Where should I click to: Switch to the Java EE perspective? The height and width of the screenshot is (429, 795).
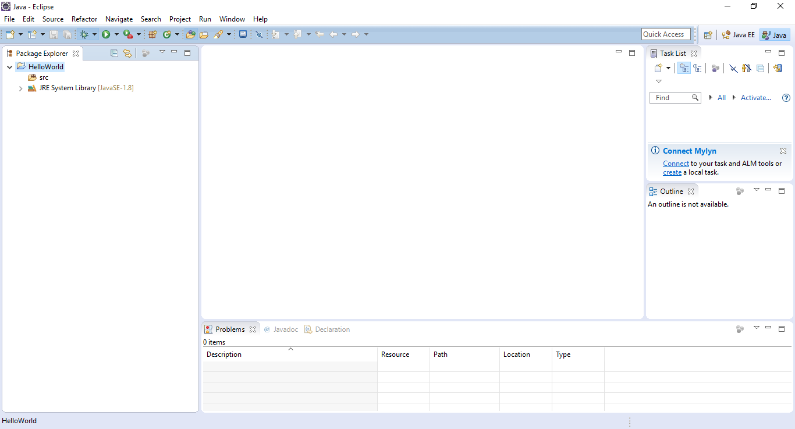pos(738,35)
